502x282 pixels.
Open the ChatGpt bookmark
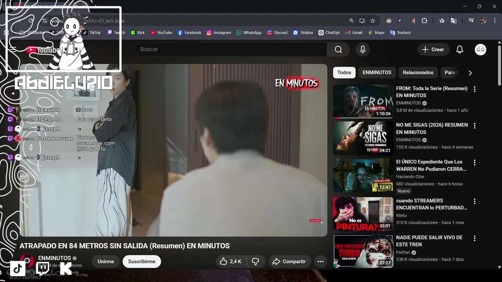tap(329, 33)
